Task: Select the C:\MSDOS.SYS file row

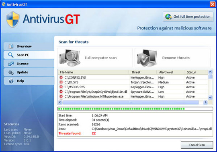Action: tap(133, 87)
